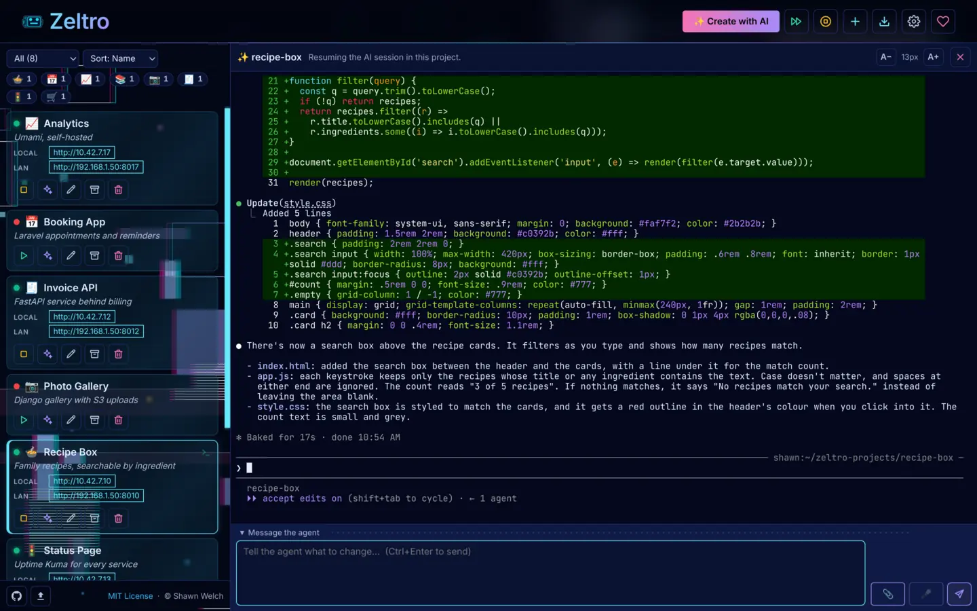
Task: Open AI sparkle for Invoice API
Action: point(47,354)
